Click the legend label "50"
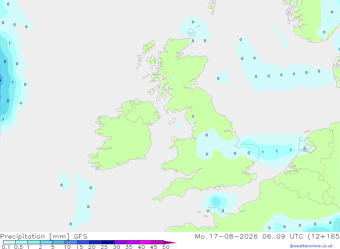The width and height of the screenshot is (340, 249). pyautogui.click(x=166, y=247)
